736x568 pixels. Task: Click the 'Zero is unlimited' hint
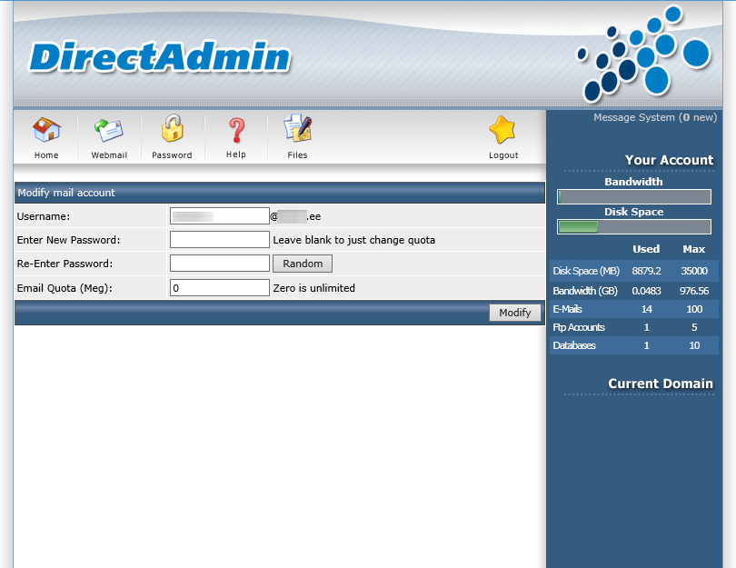(x=314, y=288)
